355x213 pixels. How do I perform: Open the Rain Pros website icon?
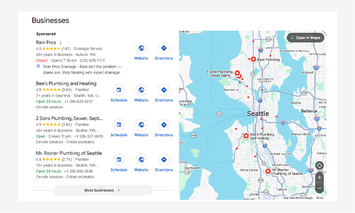[141, 48]
